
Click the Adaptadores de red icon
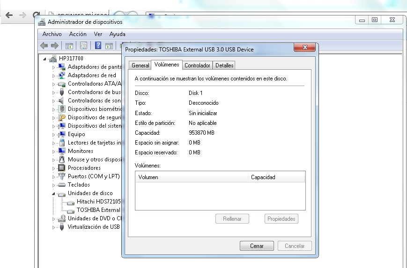(x=62, y=75)
